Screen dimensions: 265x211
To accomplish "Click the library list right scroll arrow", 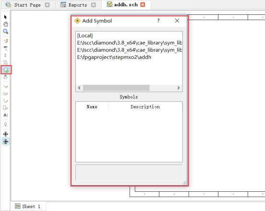I will (x=178, y=88).
